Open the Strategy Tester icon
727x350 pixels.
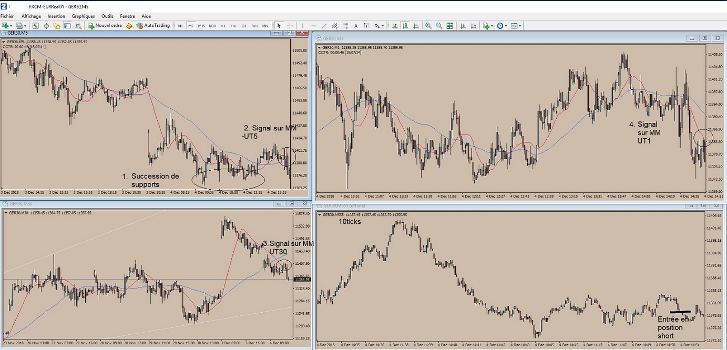[78, 26]
